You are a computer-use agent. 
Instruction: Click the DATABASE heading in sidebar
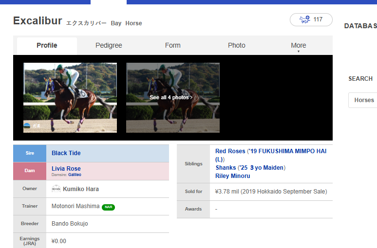[x=360, y=26]
